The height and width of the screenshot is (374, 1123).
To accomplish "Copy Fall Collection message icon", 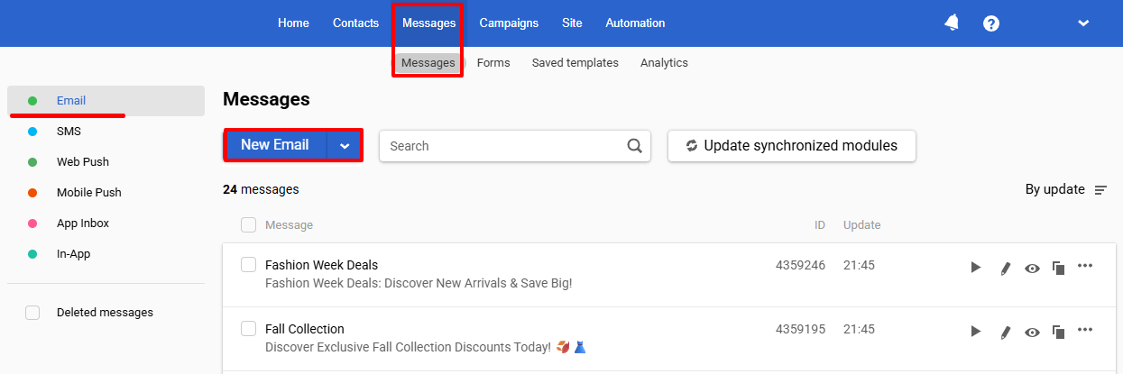I will 1059,331.
